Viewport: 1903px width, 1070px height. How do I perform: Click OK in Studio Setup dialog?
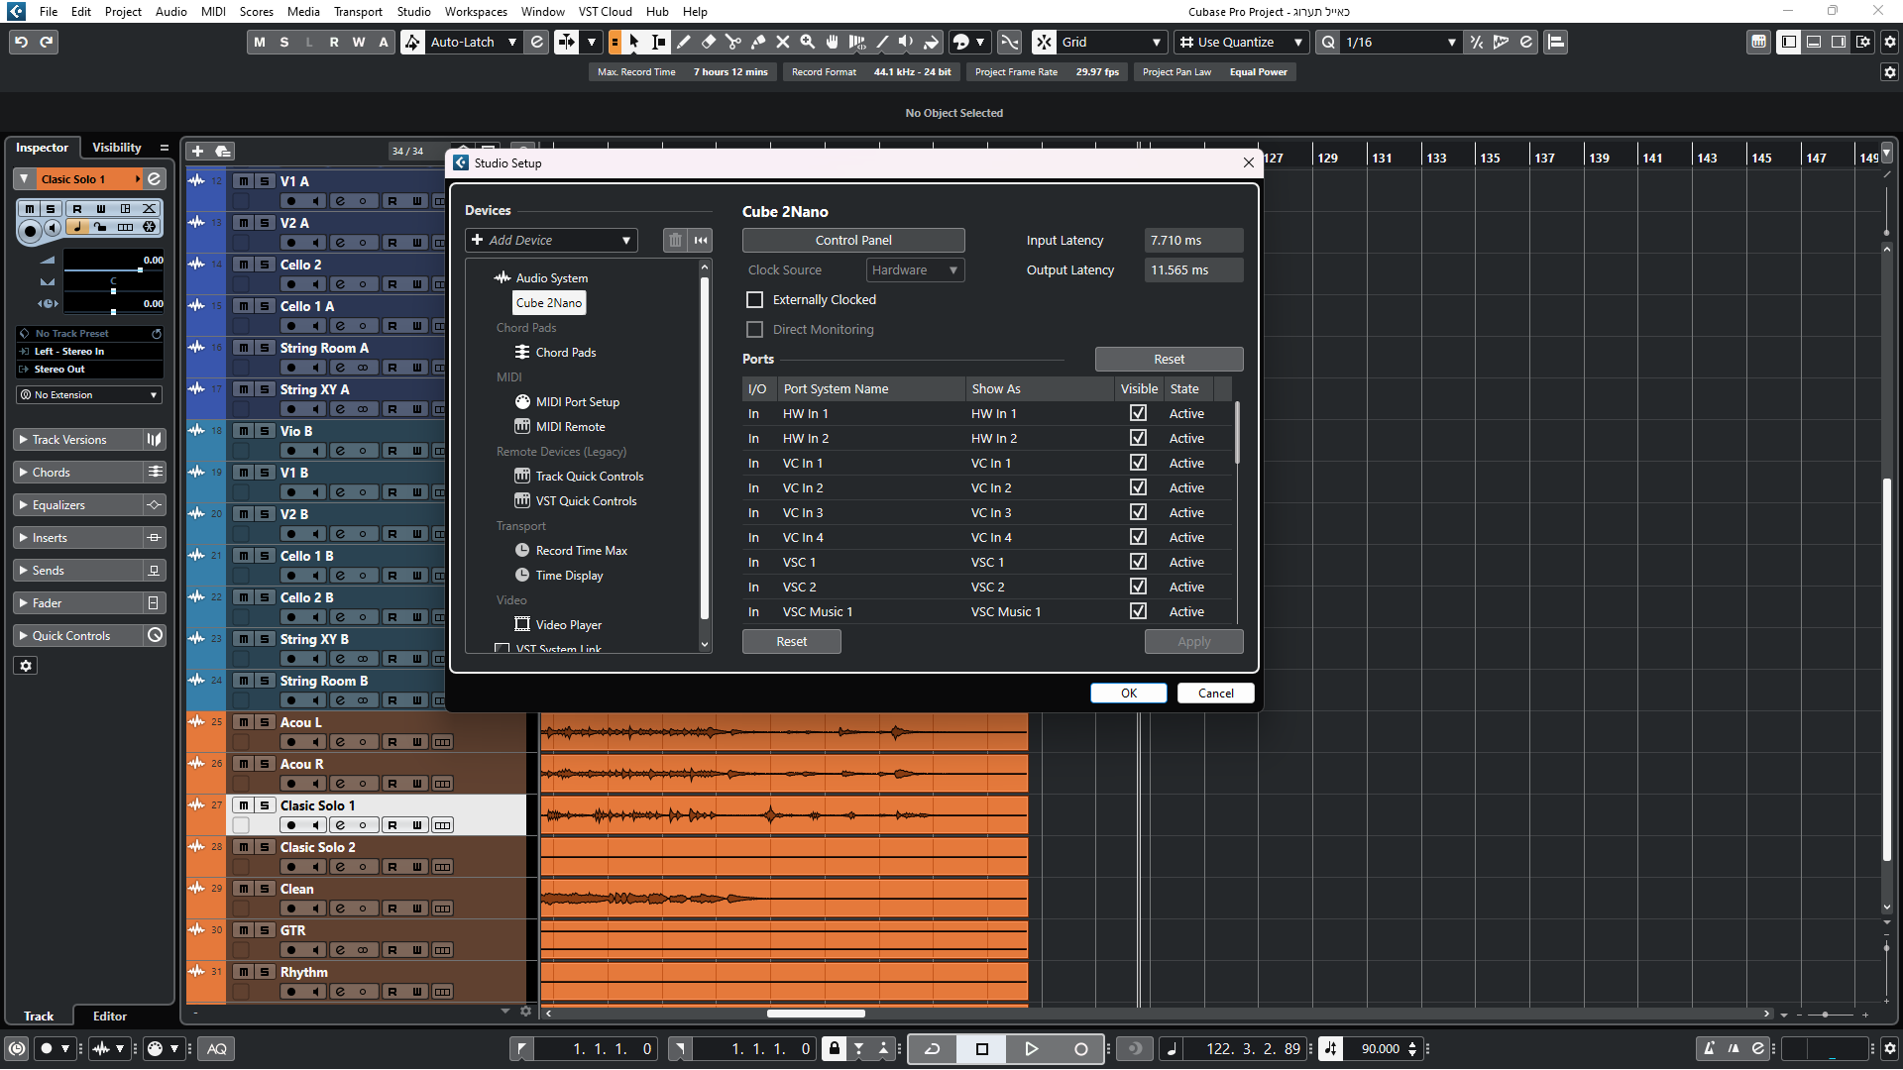click(1128, 694)
